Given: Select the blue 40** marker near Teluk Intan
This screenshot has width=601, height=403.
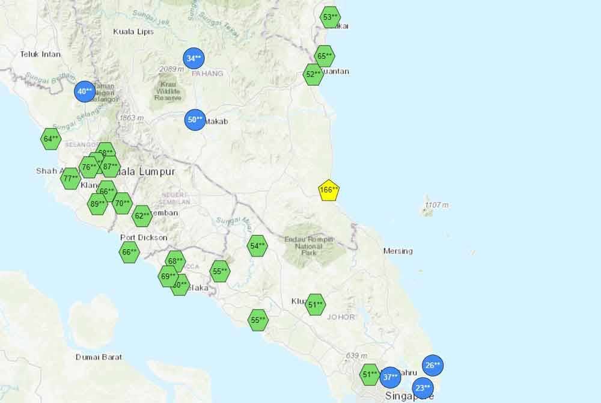Looking at the screenshot, I should tap(84, 92).
